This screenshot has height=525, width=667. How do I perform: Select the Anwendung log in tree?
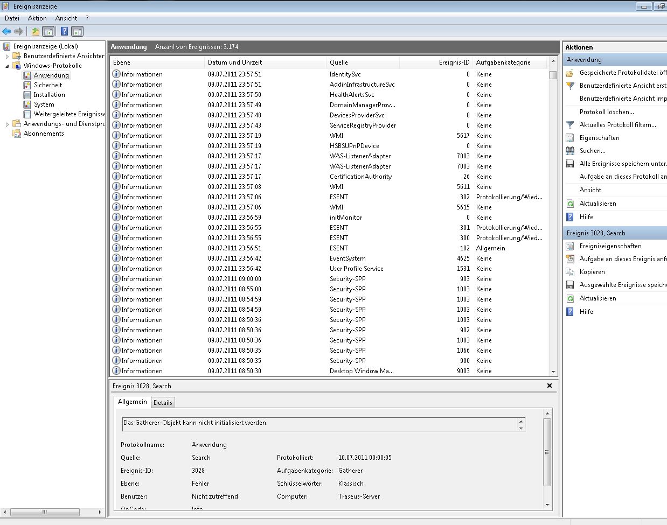pos(51,75)
